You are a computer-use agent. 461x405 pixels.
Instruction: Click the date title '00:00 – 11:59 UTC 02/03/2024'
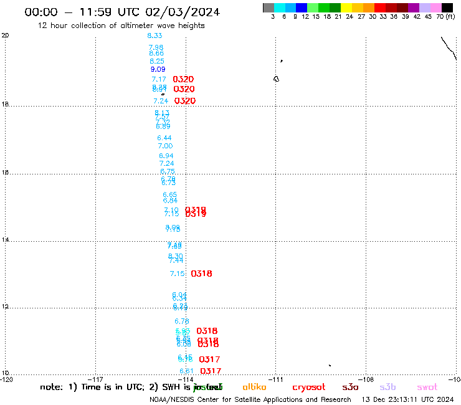tap(122, 12)
